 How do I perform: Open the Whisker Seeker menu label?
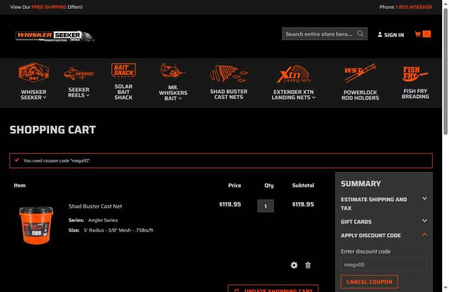click(34, 95)
